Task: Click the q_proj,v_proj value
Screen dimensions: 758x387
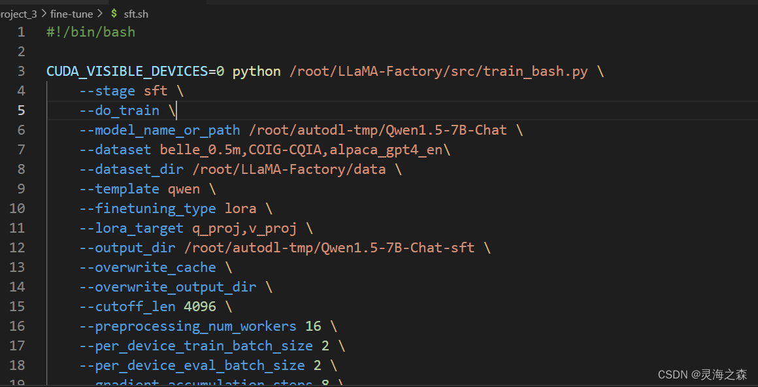Action: point(244,228)
